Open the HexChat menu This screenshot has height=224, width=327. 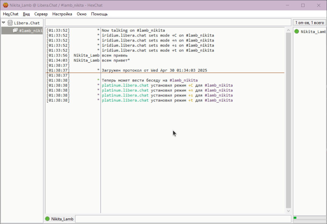click(10, 14)
